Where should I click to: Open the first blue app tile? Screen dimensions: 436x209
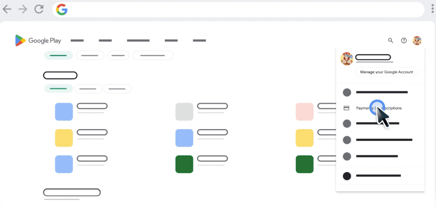(x=64, y=112)
